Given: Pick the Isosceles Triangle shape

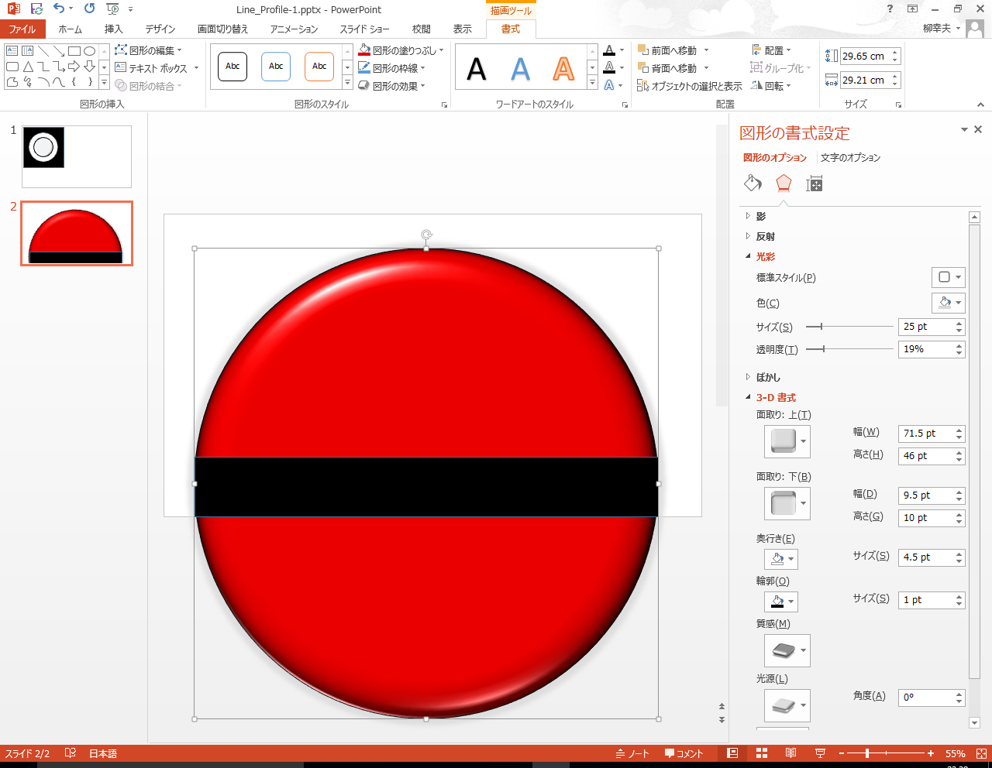Looking at the screenshot, I should (28, 67).
